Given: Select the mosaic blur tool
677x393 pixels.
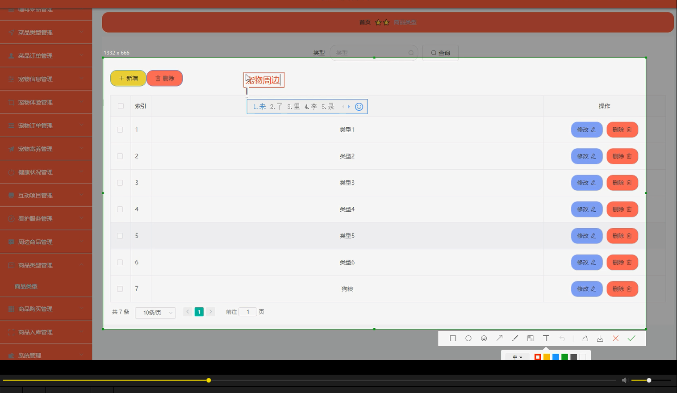Looking at the screenshot, I should (531, 339).
